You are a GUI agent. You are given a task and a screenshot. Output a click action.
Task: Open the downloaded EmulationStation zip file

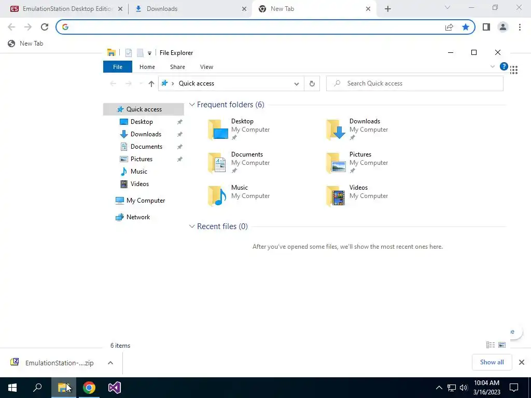pyautogui.click(x=53, y=363)
